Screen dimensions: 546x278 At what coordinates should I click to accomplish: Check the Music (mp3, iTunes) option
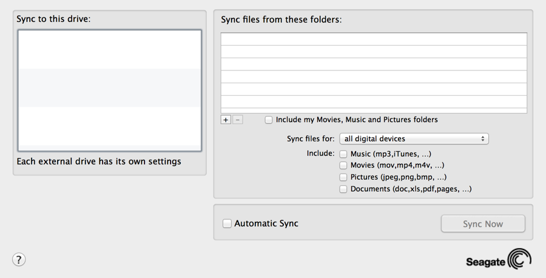click(x=343, y=154)
